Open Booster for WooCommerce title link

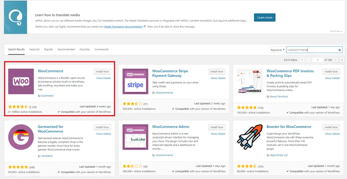click(289, 127)
